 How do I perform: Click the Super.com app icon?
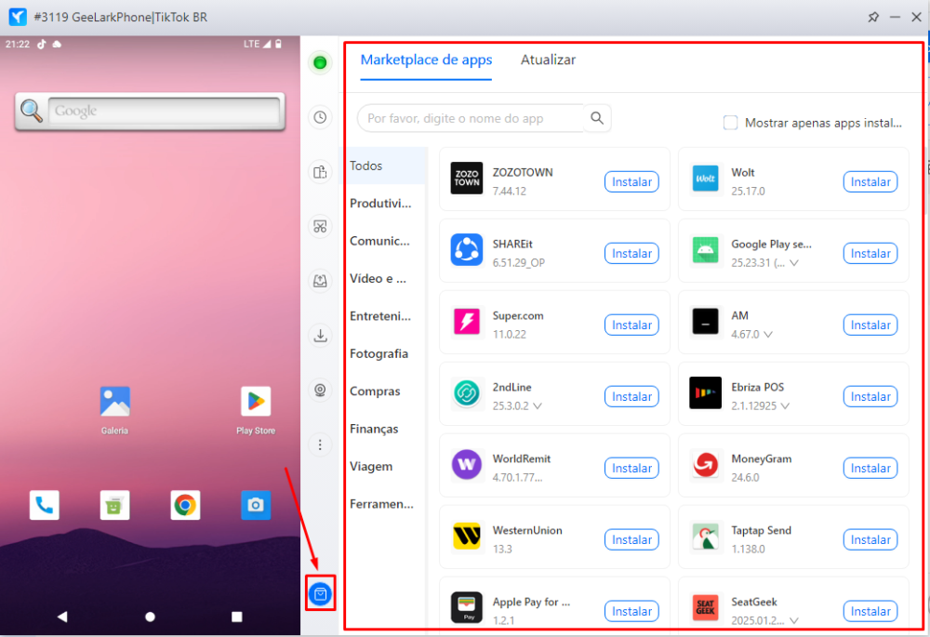point(467,322)
